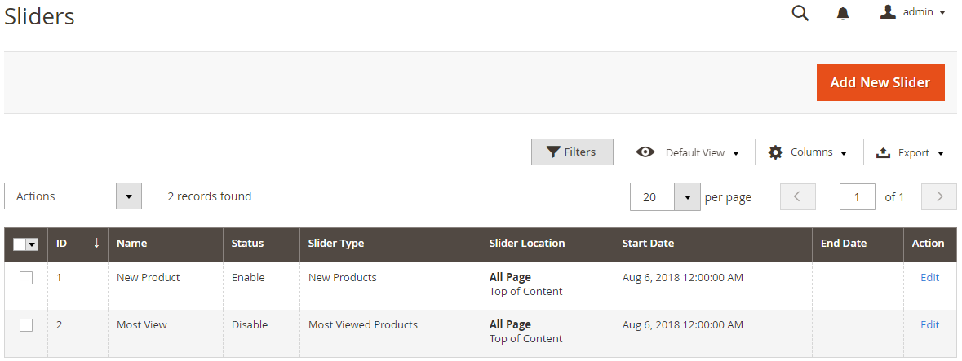Open the notifications bell

843,14
